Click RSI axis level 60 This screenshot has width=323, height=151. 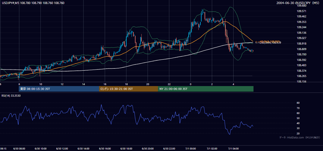click(x=298, y=113)
